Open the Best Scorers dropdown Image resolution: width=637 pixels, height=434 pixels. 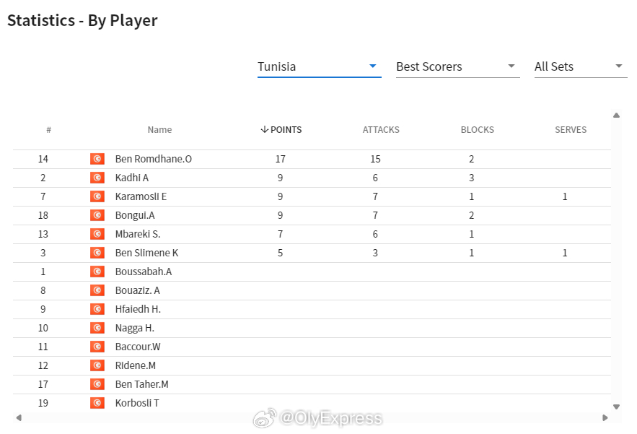coord(458,66)
